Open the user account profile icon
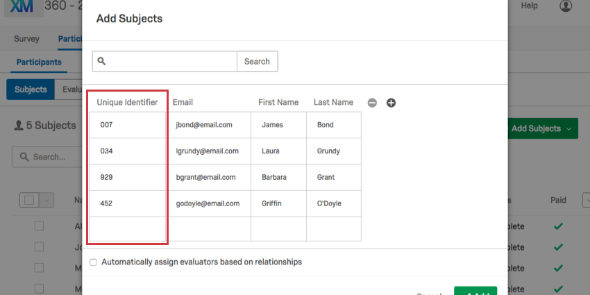This screenshot has width=590, height=295. pyautogui.click(x=566, y=6)
